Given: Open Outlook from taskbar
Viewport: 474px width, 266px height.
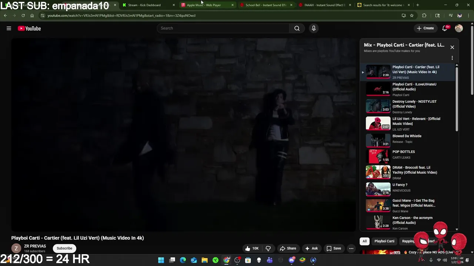Looking at the screenshot, I should (194, 260).
